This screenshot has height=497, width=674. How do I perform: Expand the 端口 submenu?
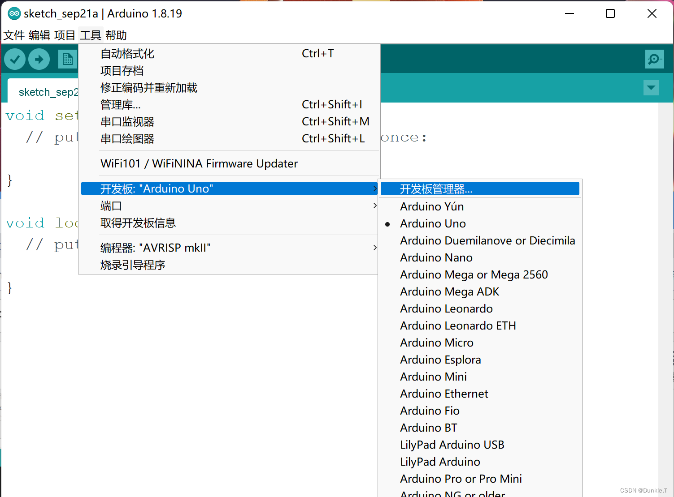tap(230, 206)
